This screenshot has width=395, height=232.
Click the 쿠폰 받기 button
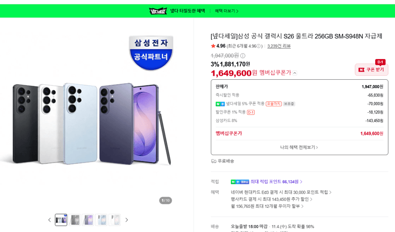pyautogui.click(x=371, y=69)
